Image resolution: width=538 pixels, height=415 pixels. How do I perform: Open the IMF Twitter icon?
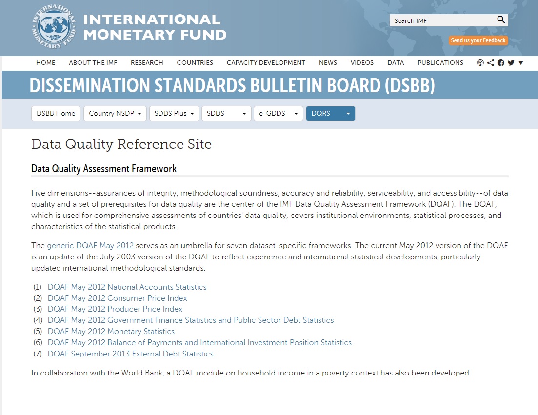click(511, 63)
